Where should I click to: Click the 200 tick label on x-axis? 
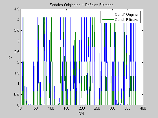click(82, 108)
